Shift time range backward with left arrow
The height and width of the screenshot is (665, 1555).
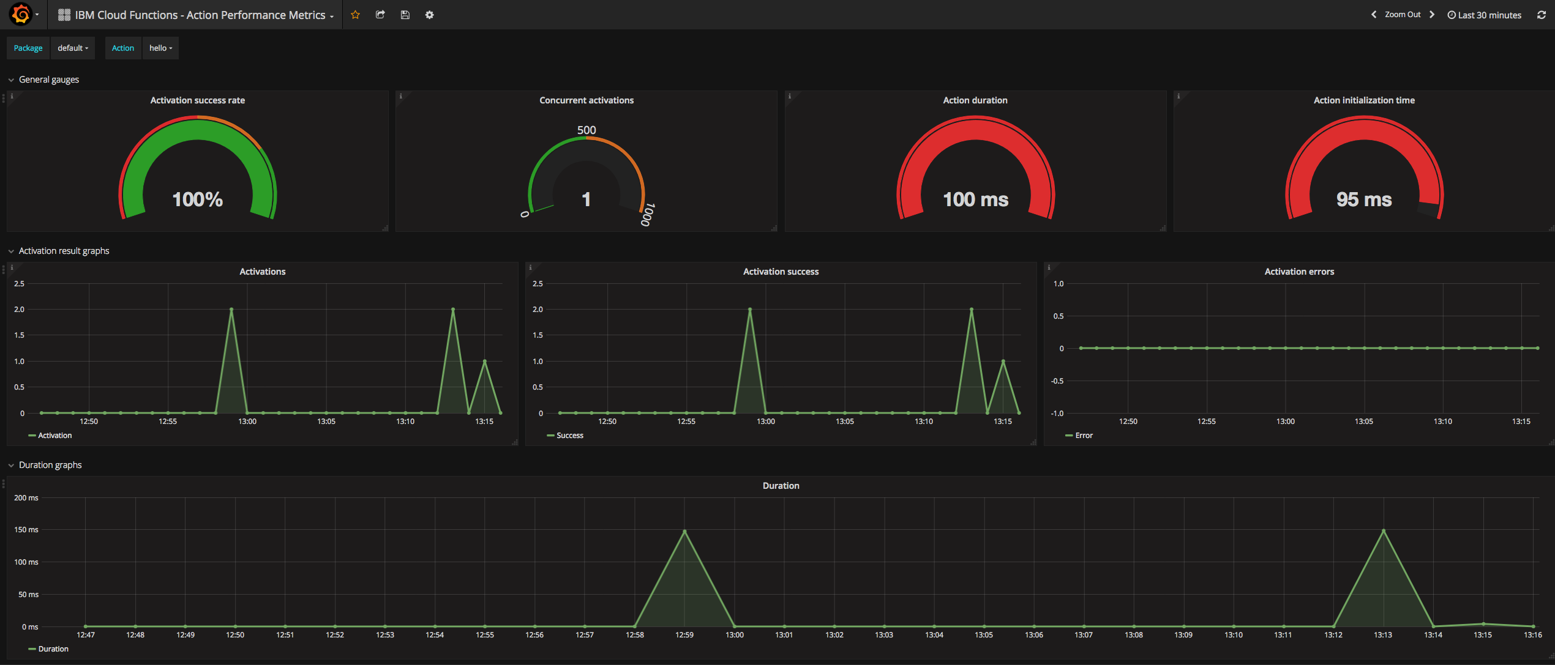pyautogui.click(x=1374, y=15)
